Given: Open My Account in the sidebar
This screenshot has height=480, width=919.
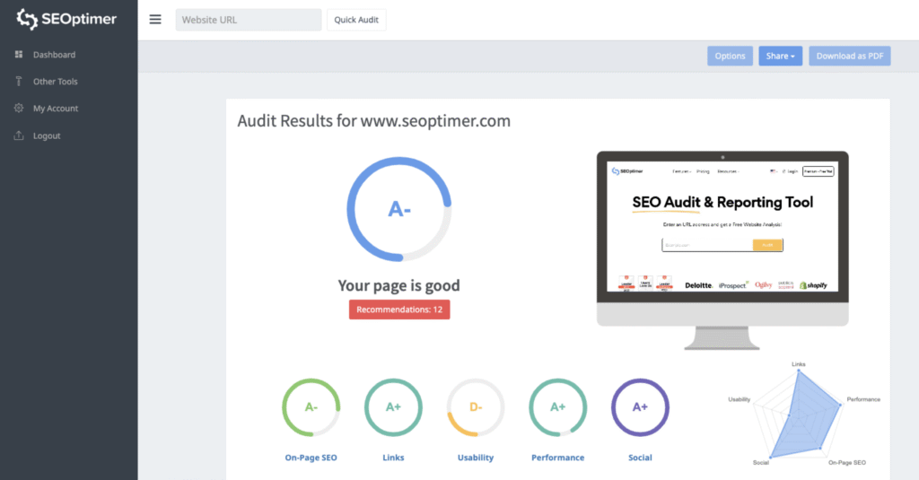Looking at the screenshot, I should (x=56, y=109).
